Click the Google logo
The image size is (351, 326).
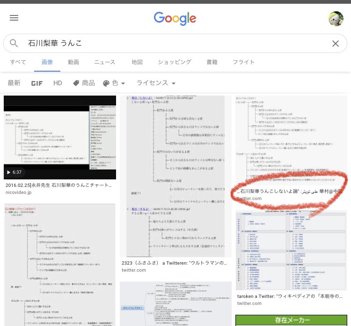pyautogui.click(x=175, y=19)
